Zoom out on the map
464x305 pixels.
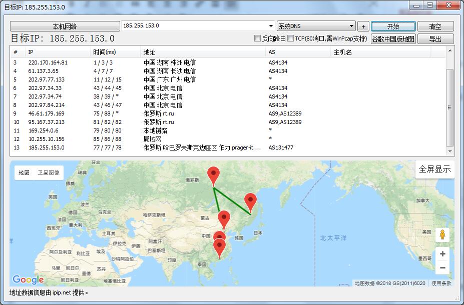[x=442, y=268]
